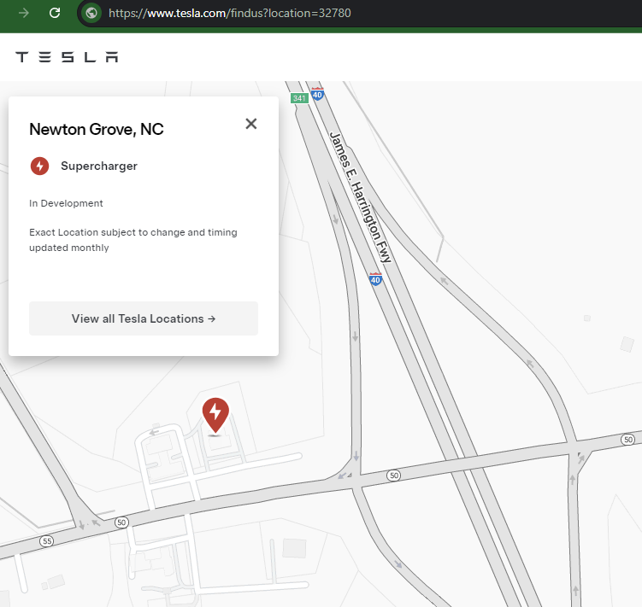Click the Exact Location subject to change note
The image size is (642, 607).
pos(133,240)
